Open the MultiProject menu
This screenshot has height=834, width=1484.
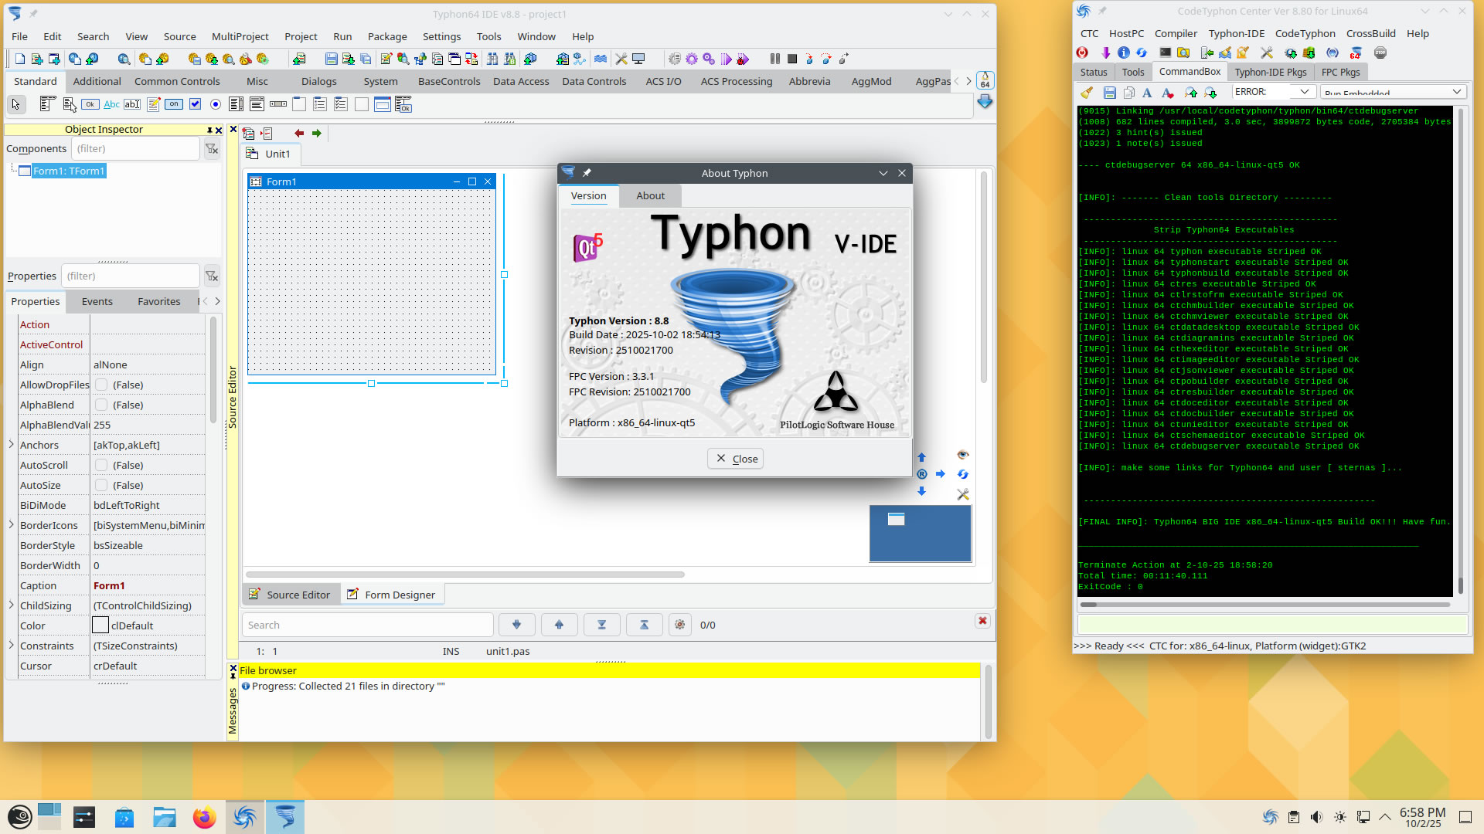click(240, 36)
